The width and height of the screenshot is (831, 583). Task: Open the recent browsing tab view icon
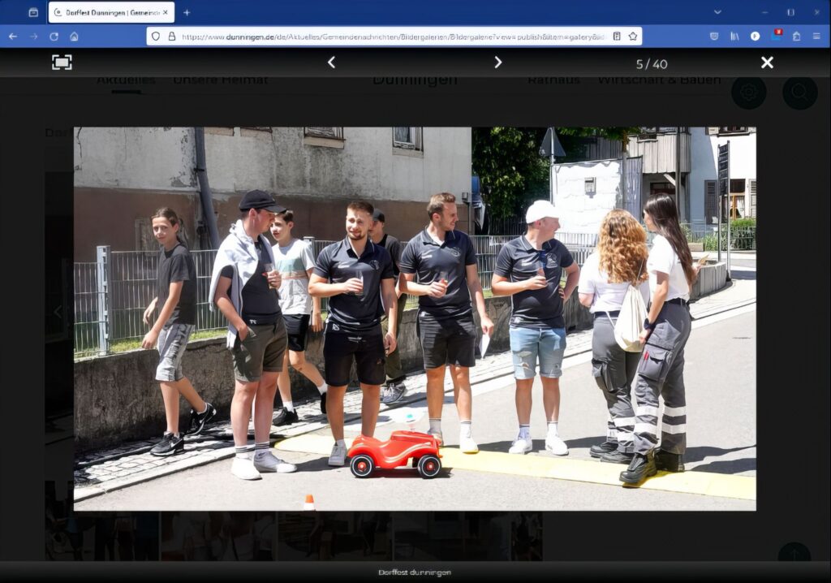point(33,12)
